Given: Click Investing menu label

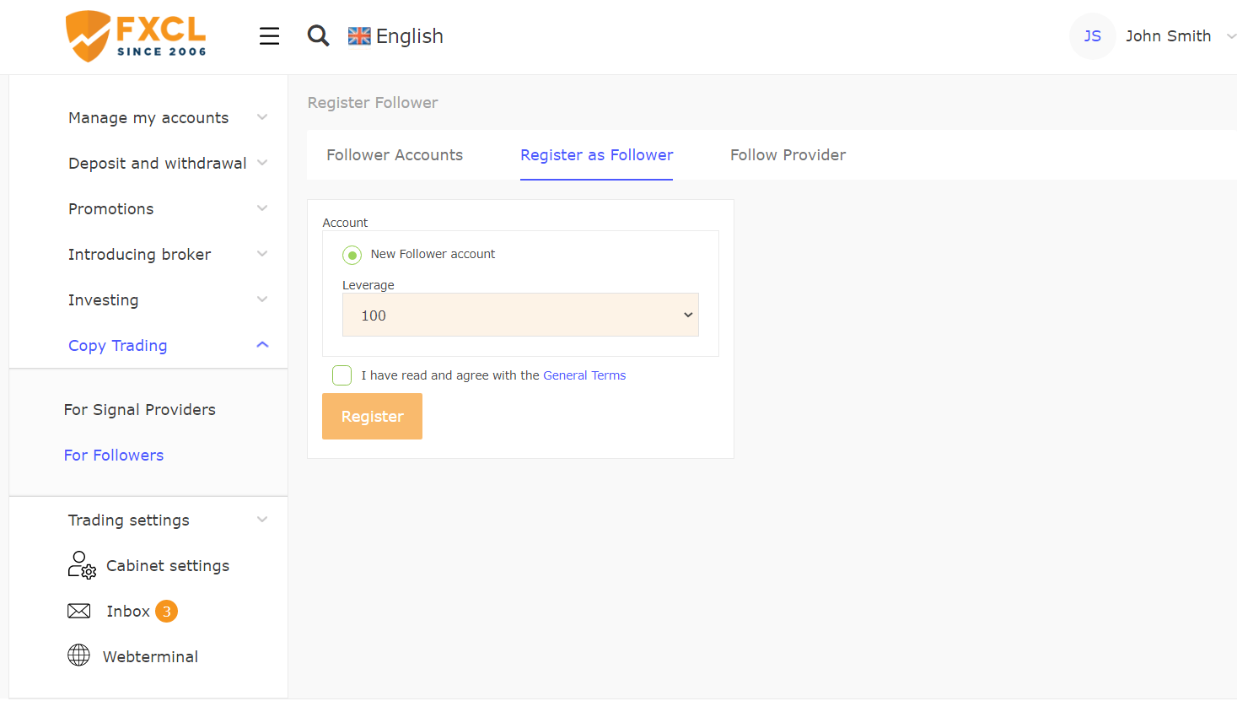Looking at the screenshot, I should 104,300.
